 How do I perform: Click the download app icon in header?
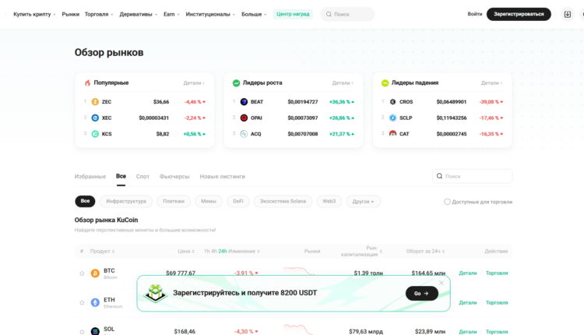pyautogui.click(x=567, y=14)
